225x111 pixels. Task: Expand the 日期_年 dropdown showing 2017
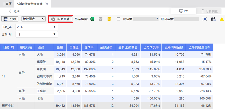(37, 27)
